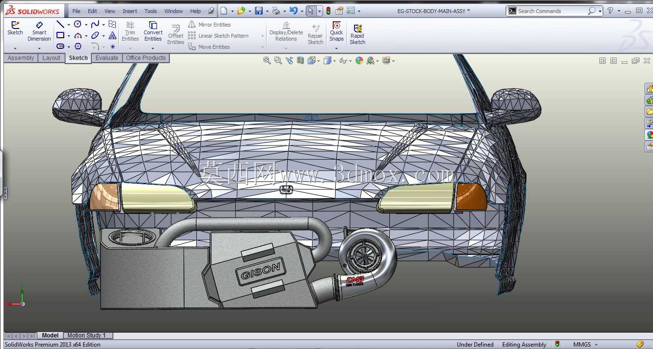
Task: Pick the Straight Slot tool
Action: [x=60, y=46]
